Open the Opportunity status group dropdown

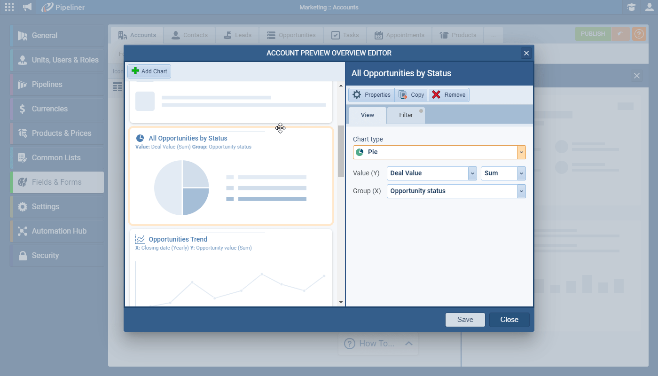tap(521, 191)
